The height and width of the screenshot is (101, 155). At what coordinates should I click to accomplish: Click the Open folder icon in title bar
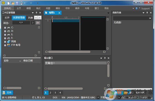(x=13, y=3)
